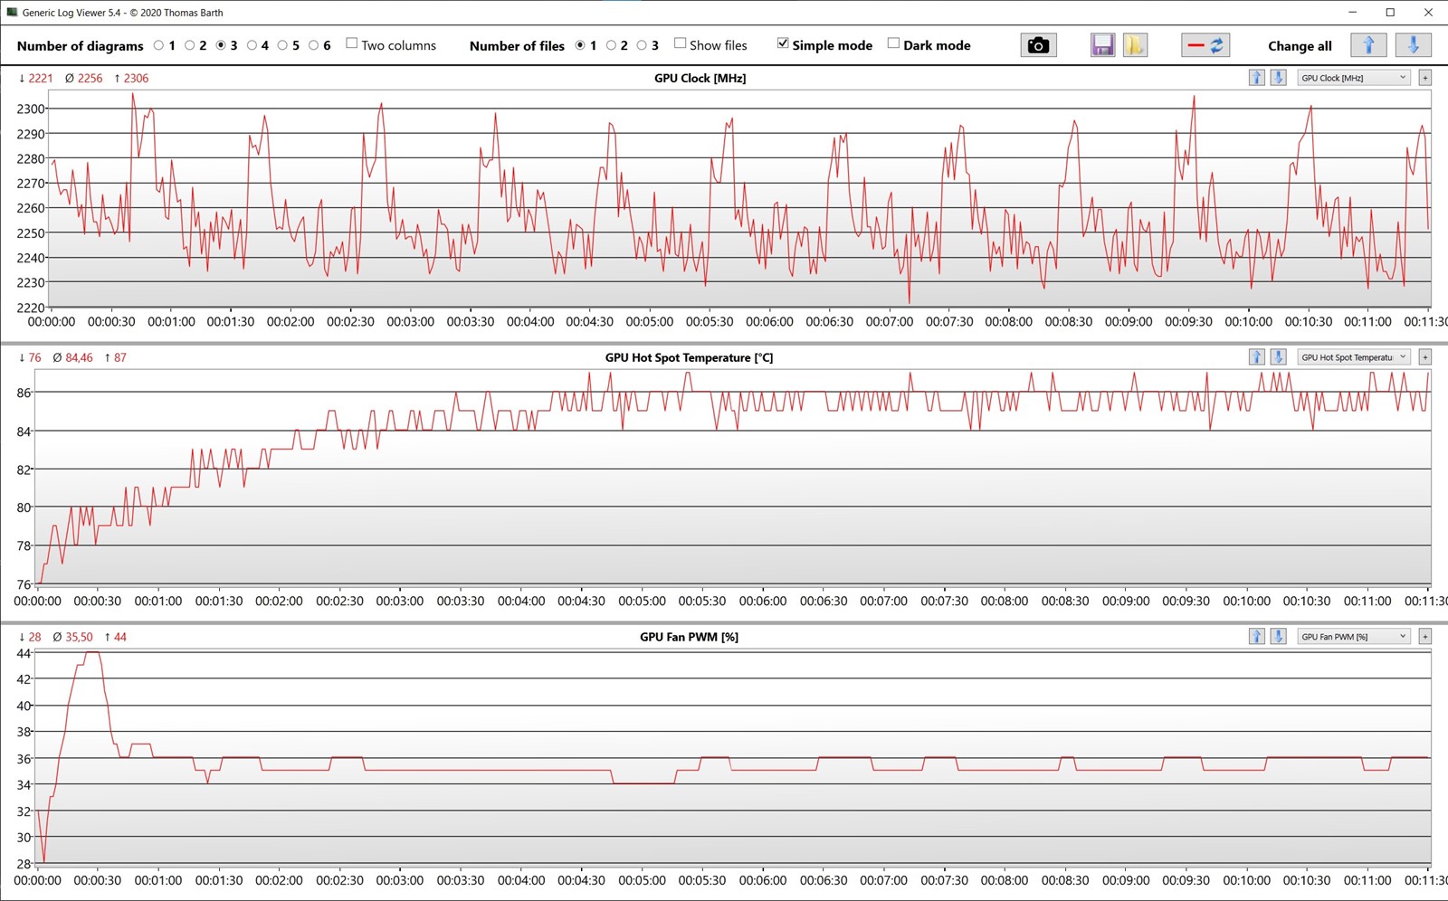1448x901 pixels.
Task: Click the plus button on GPU Clock row
Action: click(x=1424, y=78)
